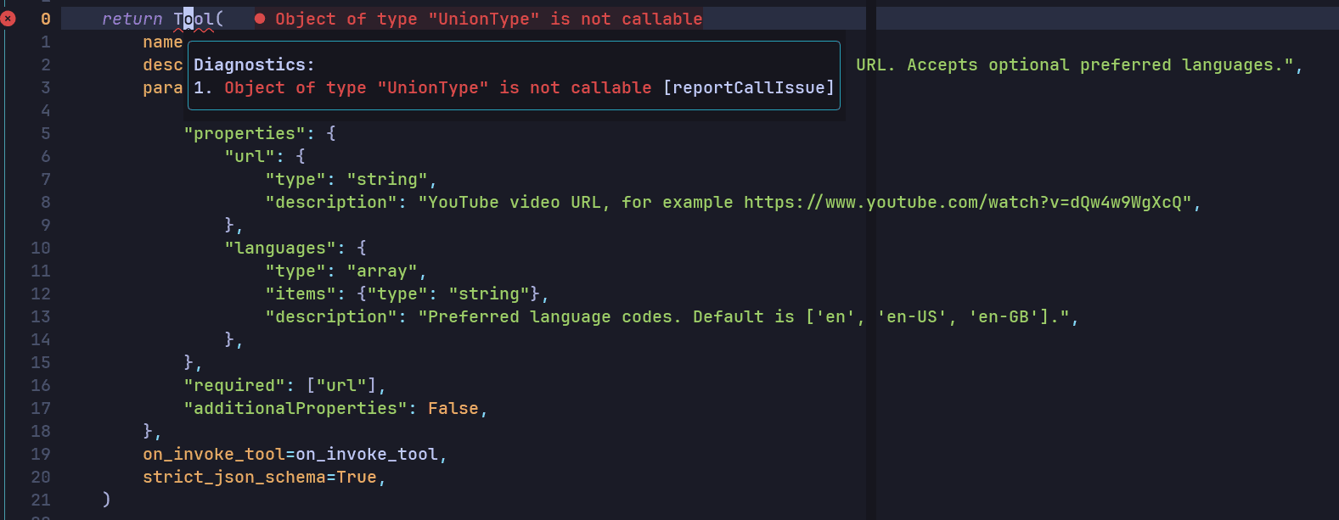The width and height of the screenshot is (1339, 520).
Task: Click the False value of additionalProperties
Action: tap(453, 408)
